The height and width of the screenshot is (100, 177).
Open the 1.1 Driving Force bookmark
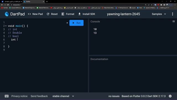(122, 8)
